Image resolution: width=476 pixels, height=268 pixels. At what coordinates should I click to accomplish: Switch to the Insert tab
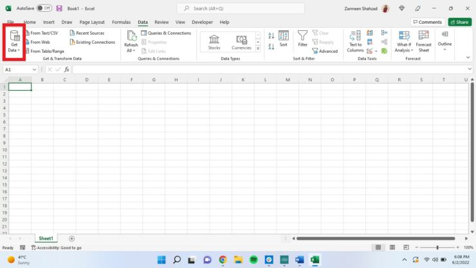(x=49, y=22)
